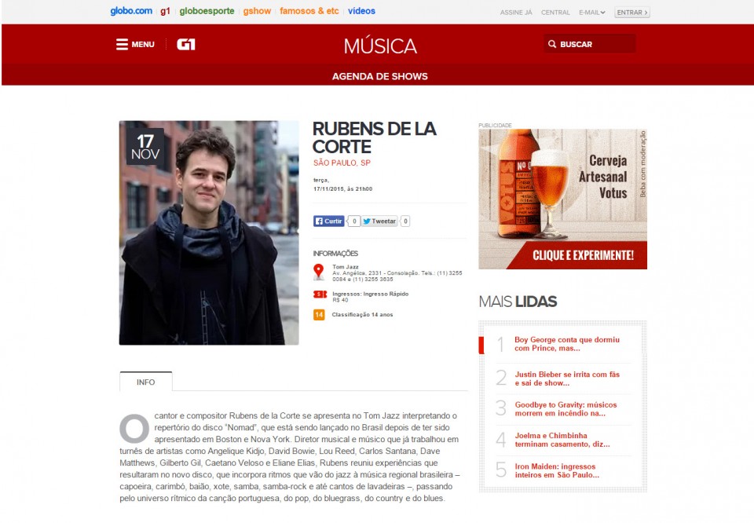This screenshot has width=754, height=523.
Task: Click the G1 logo
Action: click(185, 44)
